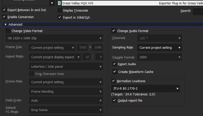
Task: Open the Letterbox / Side panel dropdown
Action: (66, 67)
